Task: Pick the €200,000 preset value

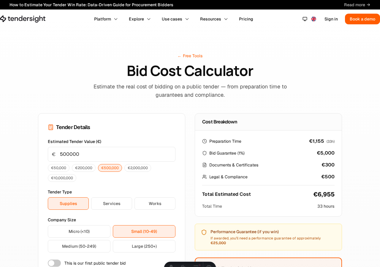Action: [84, 168]
